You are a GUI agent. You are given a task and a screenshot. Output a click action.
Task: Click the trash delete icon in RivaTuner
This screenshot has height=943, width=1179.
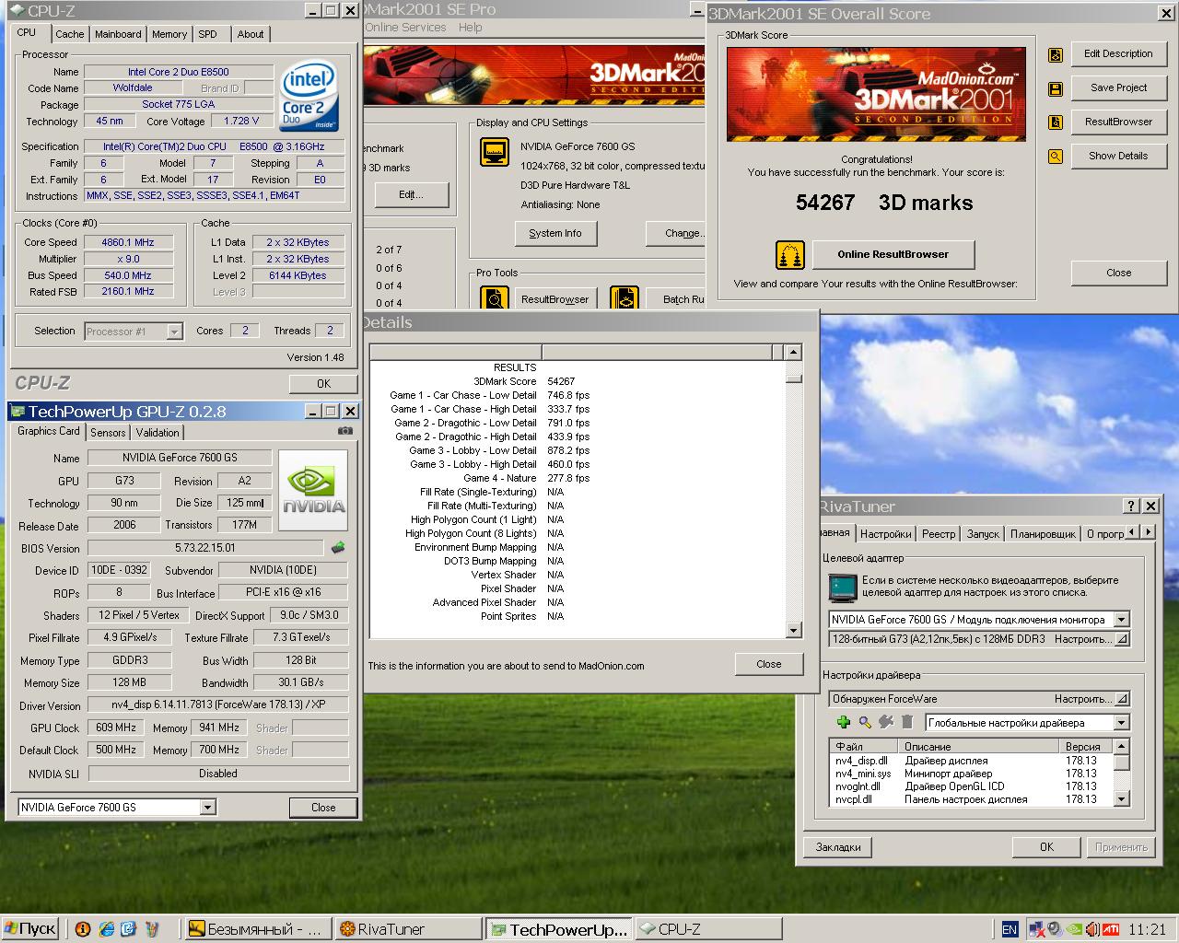pos(906,723)
